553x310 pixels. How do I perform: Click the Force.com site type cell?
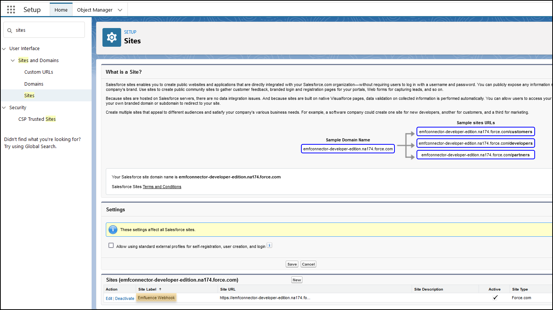[522, 298]
